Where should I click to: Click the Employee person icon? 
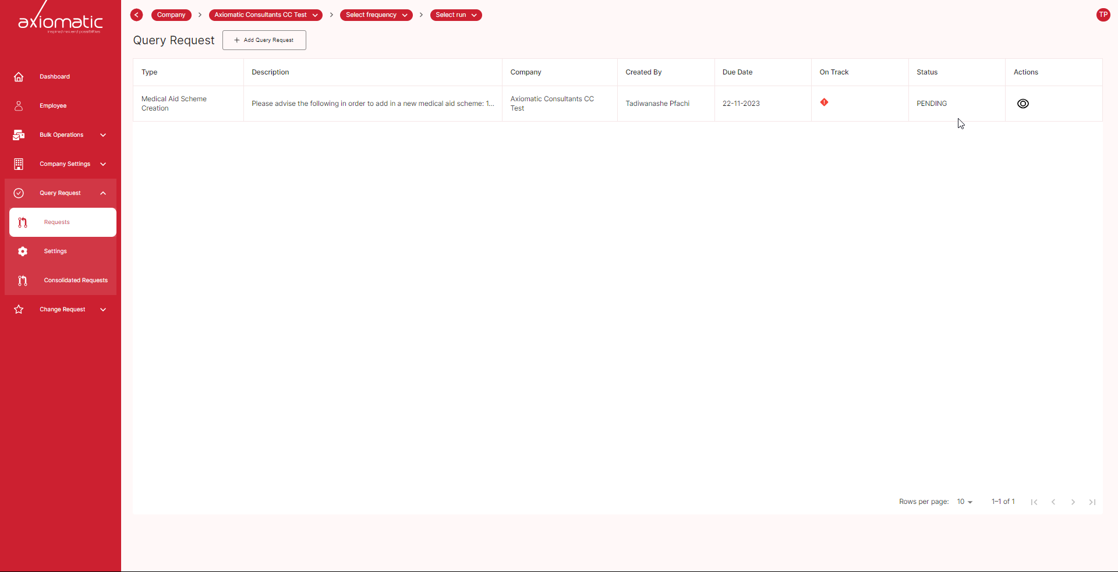pos(19,106)
